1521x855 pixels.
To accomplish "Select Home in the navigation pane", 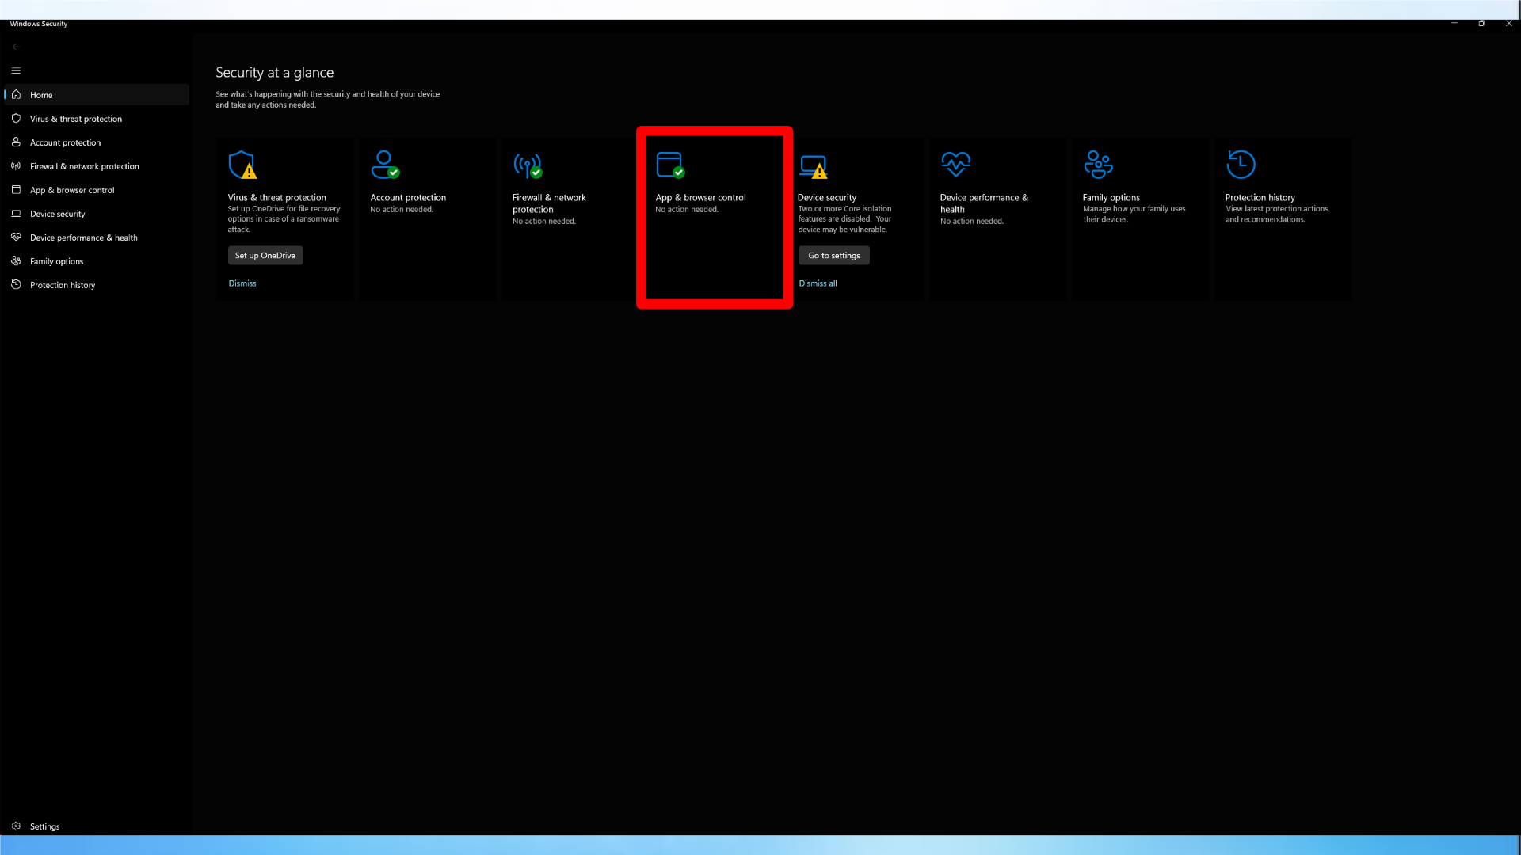I will pos(41,94).
